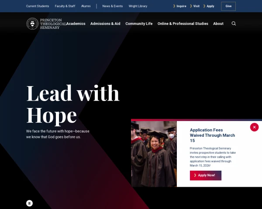Click the chevron beside Inquire
This screenshot has width=262, height=209.
174,6
